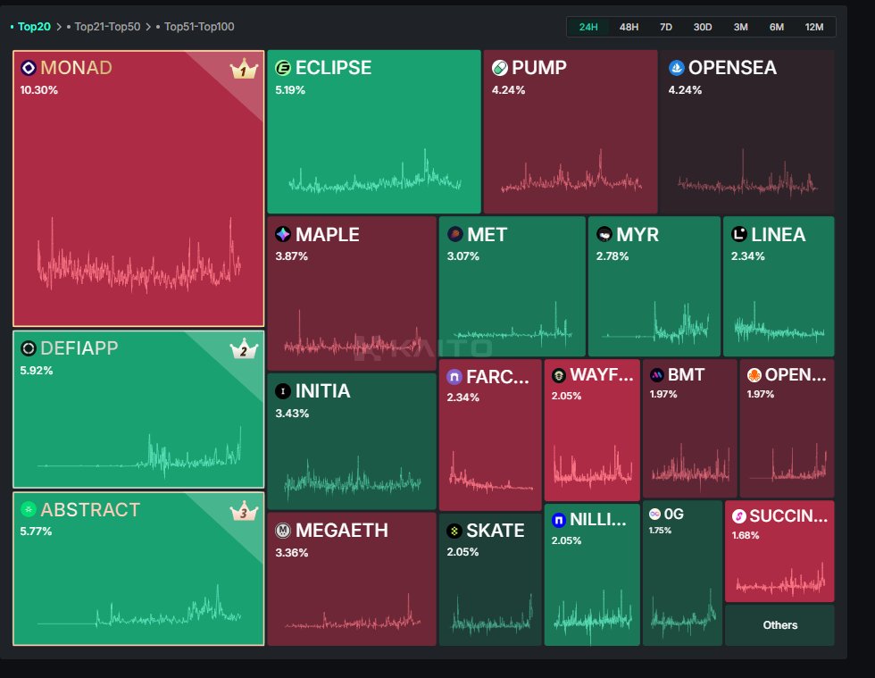875x678 pixels.
Task: Click the 5.19% mindshare value
Action: 290,90
